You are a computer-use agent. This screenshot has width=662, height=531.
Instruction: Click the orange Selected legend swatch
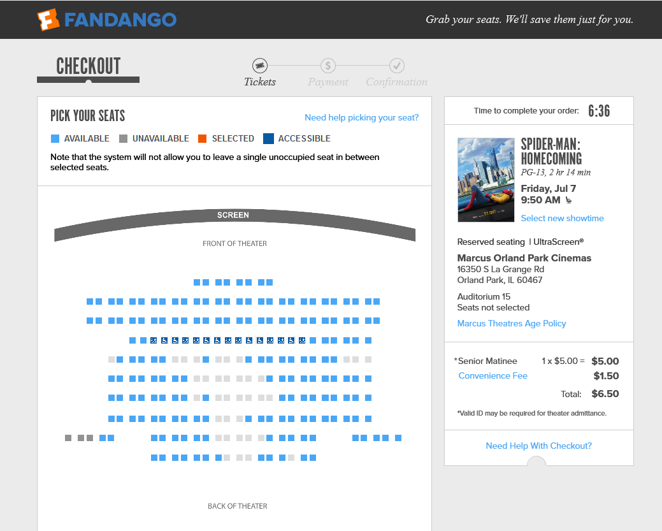coord(202,138)
